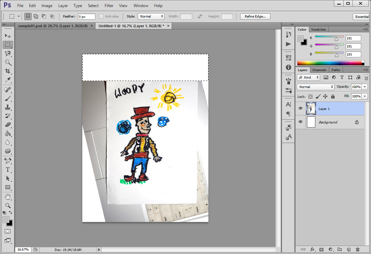Image resolution: width=371 pixels, height=254 pixels.
Task: Select the Rectangular Marquee tool
Action: (8, 45)
